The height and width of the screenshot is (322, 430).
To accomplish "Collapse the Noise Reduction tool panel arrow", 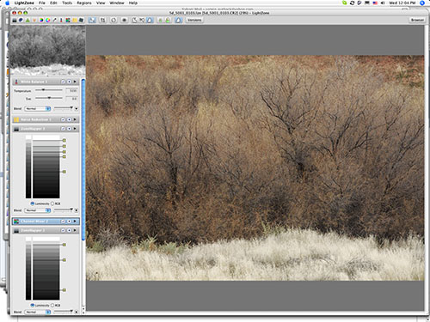I will [75, 119].
